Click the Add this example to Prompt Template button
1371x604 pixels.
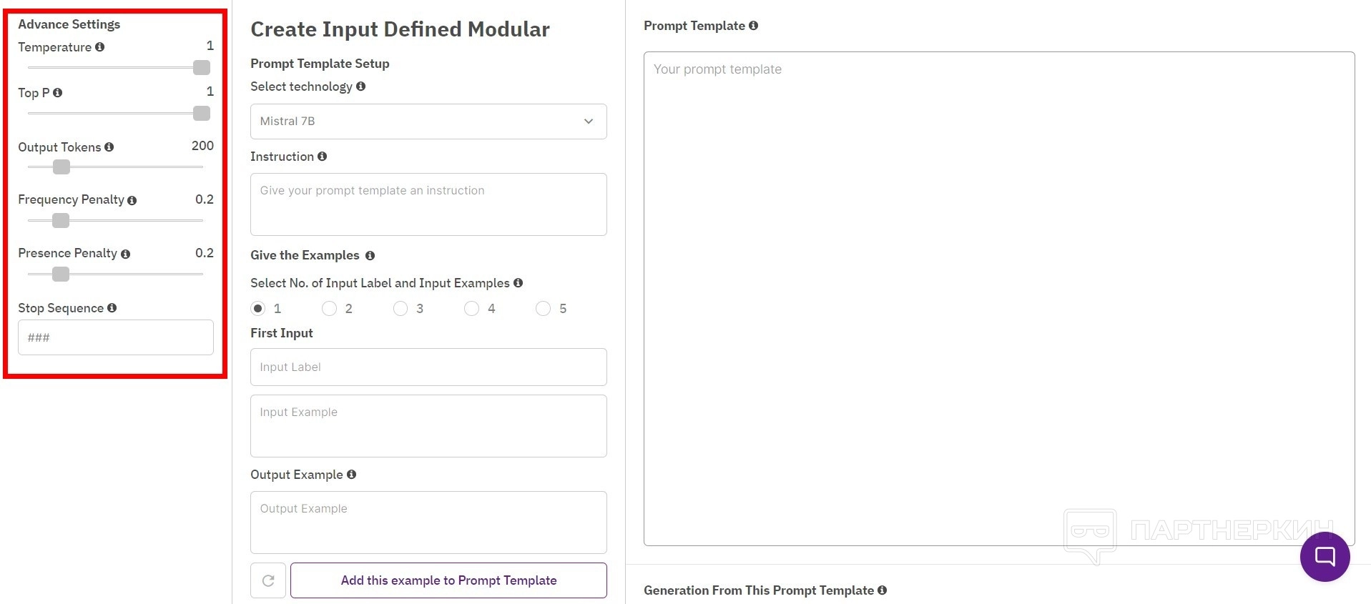point(448,580)
